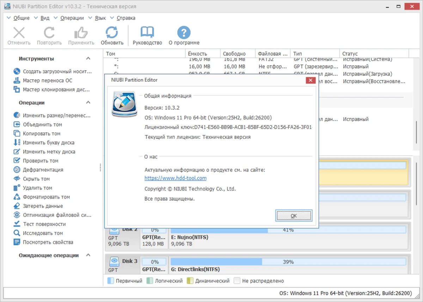This screenshot has height=302, width=423.
Task: Choose the Скрыть том operation
Action: coord(32,179)
